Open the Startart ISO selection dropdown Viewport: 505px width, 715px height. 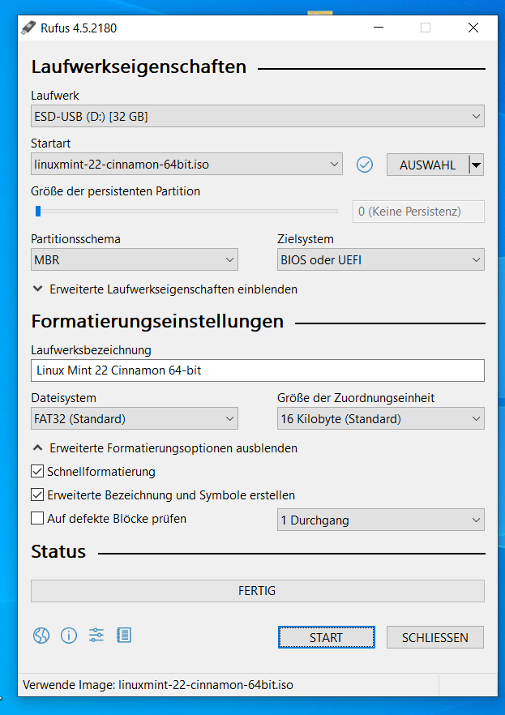tap(187, 164)
